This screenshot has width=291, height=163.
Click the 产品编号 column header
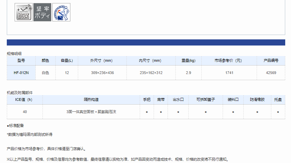[271, 60]
